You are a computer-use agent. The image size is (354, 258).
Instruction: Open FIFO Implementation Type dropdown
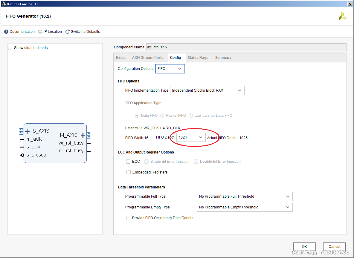coord(207,90)
